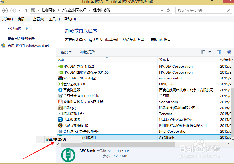The width and height of the screenshot is (234, 164).
Task: Select the 美图秀秀 4.0.1 icon
Action: tap(60, 96)
